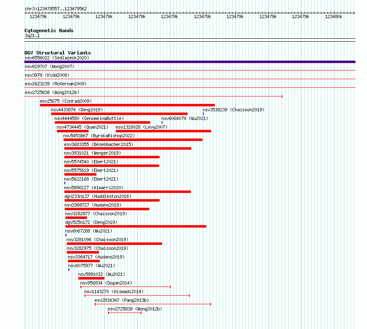Select nsv956834 (Dogan2014) label

tap(106, 283)
